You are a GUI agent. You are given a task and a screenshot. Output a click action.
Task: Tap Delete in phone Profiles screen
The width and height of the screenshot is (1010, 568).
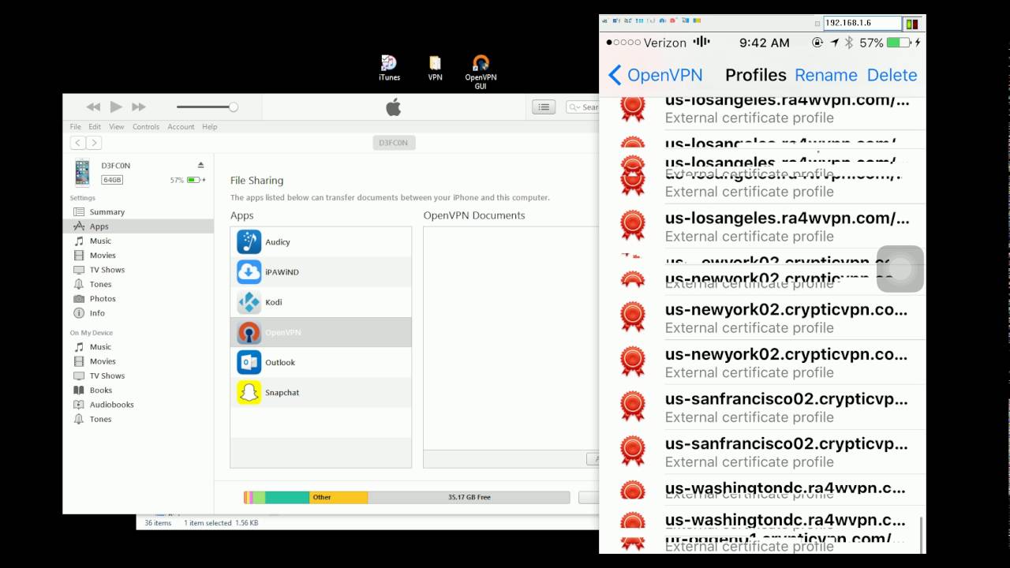click(x=892, y=75)
